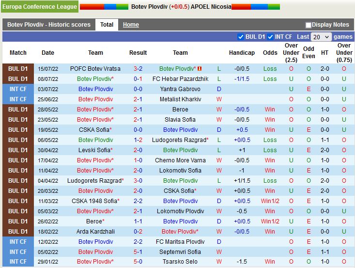355x268 pixels.
Task: Click the 5-1 result against Septemvri Sofia
Action: pos(138,252)
